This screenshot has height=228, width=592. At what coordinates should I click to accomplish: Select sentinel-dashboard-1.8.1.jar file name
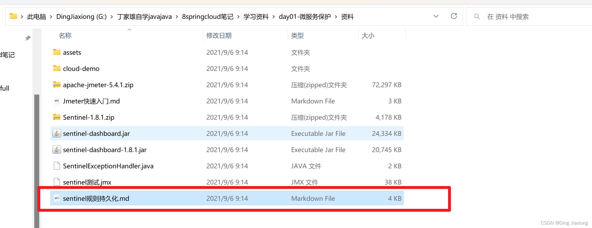click(105, 150)
